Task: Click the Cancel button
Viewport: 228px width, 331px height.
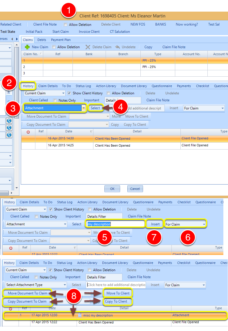Action: click(135, 189)
